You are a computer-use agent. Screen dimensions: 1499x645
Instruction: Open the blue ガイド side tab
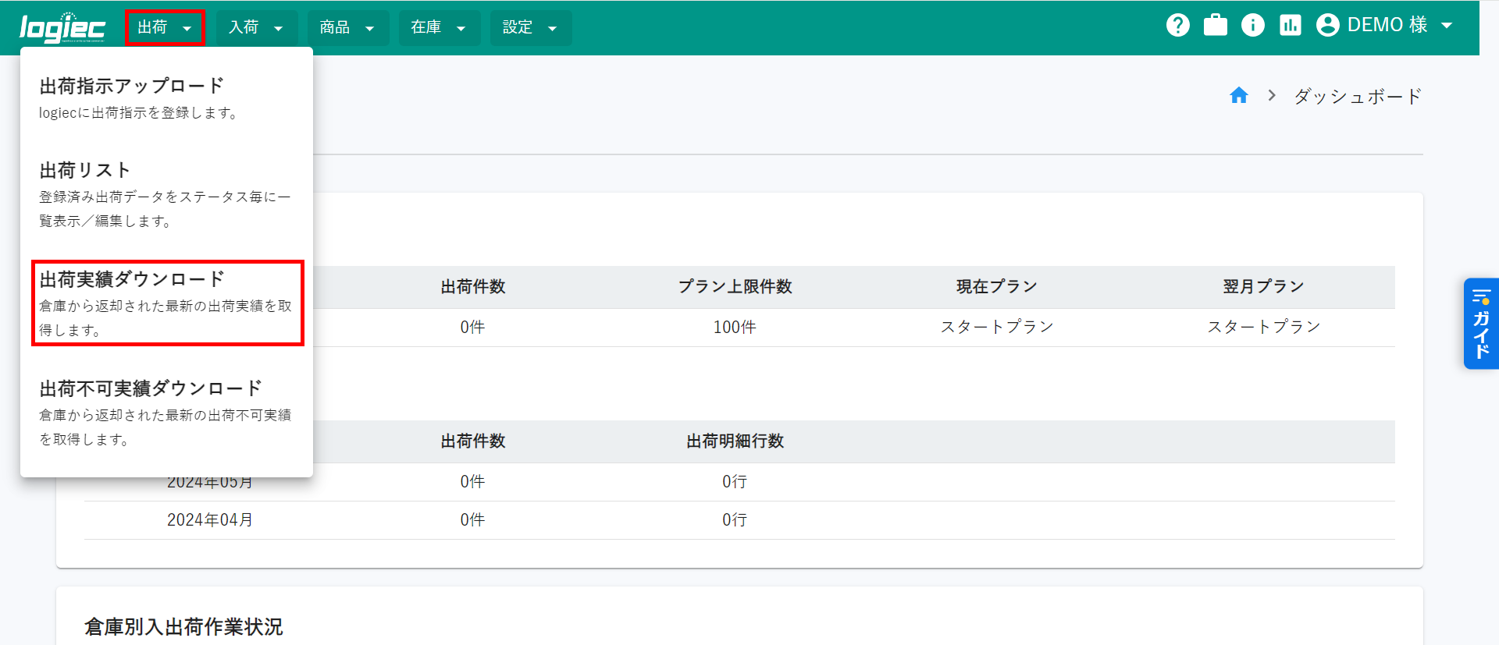click(1480, 323)
